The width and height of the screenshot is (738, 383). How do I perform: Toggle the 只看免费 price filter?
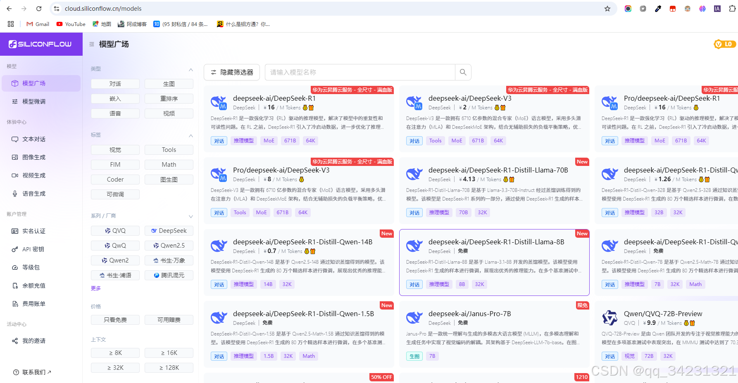(x=115, y=320)
